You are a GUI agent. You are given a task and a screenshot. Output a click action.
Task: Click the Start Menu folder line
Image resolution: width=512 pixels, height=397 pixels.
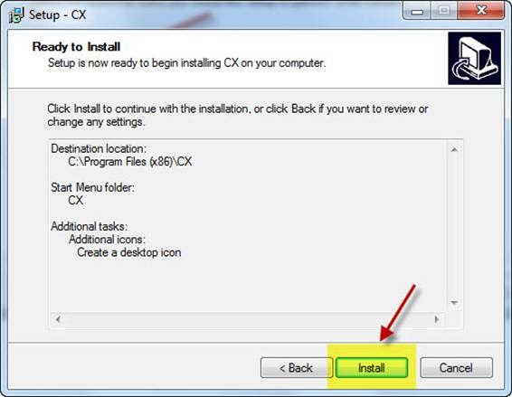pos(92,188)
